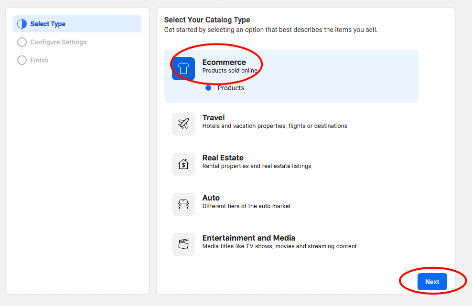Viewport: 472px width, 306px height.
Task: Pick the Real Estate catalog title
Action: [x=223, y=158]
